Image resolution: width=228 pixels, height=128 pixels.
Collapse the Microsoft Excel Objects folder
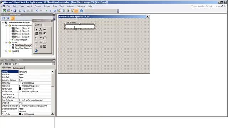[6, 25]
